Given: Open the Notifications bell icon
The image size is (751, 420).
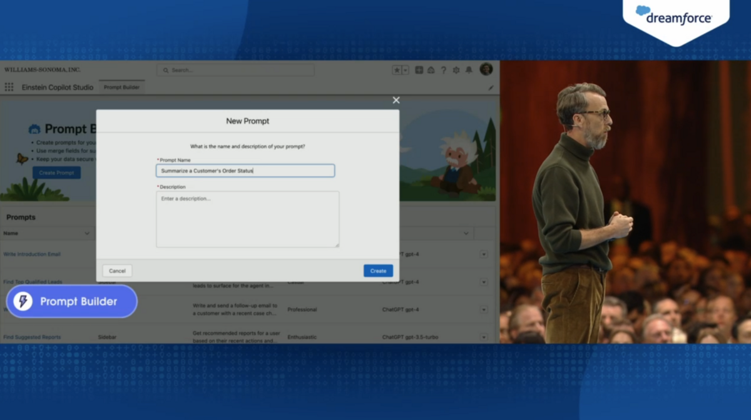Looking at the screenshot, I should point(469,70).
